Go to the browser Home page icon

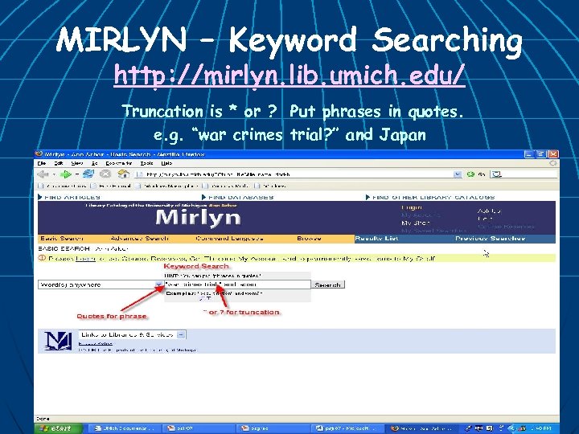(123, 174)
